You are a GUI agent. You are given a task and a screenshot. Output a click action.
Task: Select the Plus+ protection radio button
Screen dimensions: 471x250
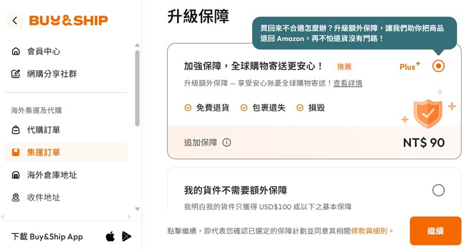pos(438,66)
